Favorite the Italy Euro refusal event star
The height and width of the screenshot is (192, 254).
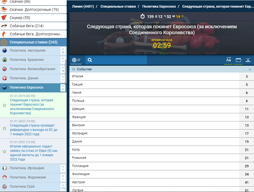[x=5, y=152]
